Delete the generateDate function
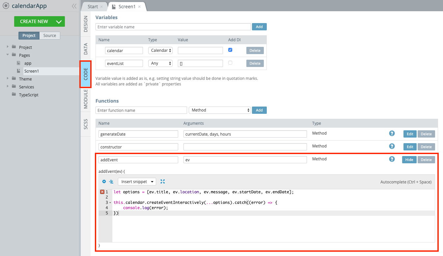 [426, 134]
